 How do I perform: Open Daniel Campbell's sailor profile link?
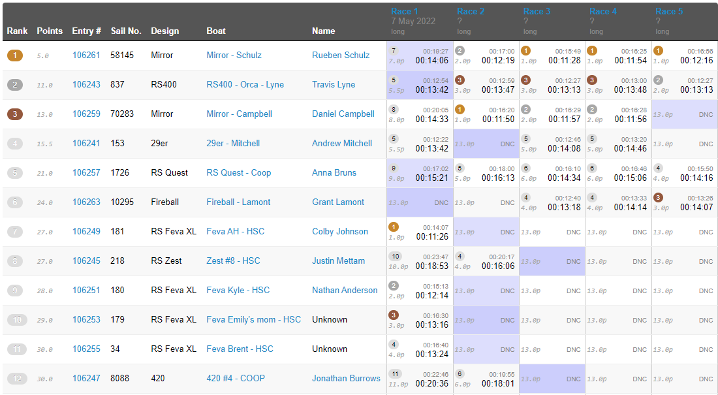[x=343, y=114]
